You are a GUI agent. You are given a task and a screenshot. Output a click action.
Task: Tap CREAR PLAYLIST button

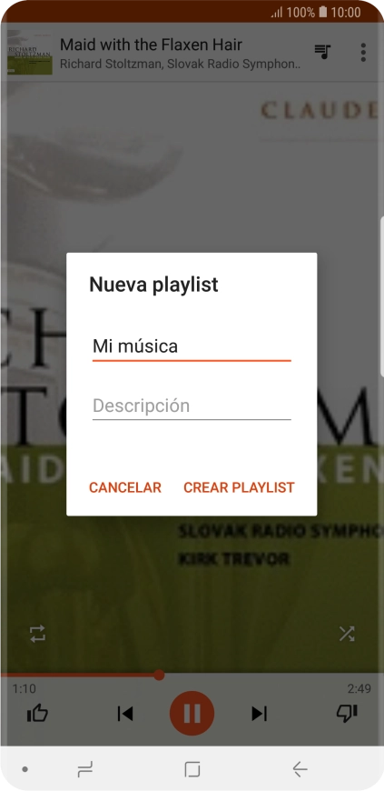click(239, 488)
